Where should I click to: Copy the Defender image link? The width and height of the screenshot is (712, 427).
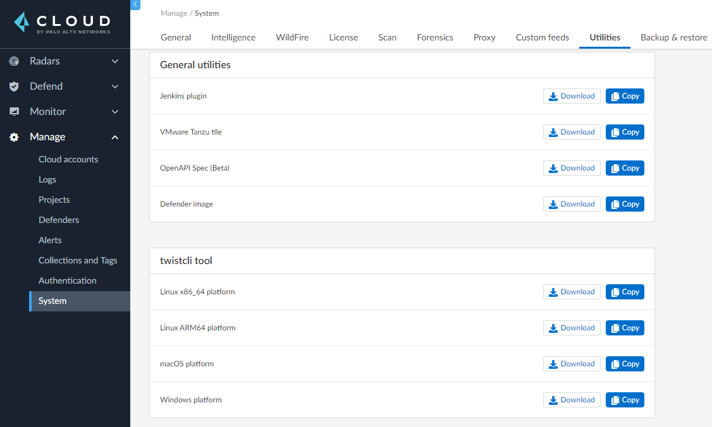625,204
